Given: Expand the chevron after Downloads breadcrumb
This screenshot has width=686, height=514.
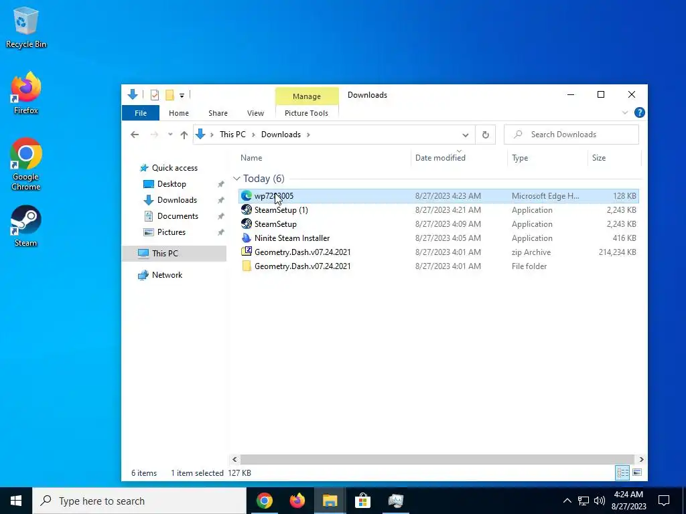Looking at the screenshot, I should (x=308, y=135).
